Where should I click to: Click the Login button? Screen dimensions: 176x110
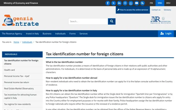[x=166, y=34]
